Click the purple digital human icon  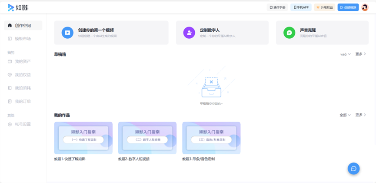[189, 33]
